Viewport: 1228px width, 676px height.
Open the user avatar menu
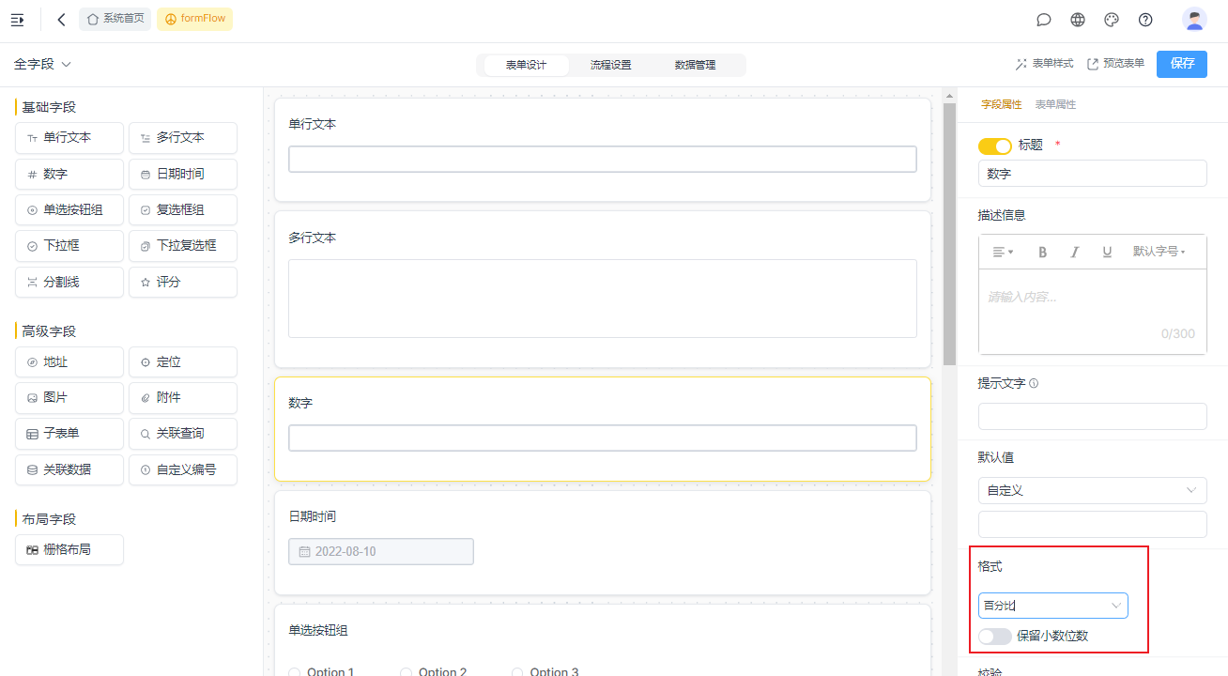(1194, 20)
